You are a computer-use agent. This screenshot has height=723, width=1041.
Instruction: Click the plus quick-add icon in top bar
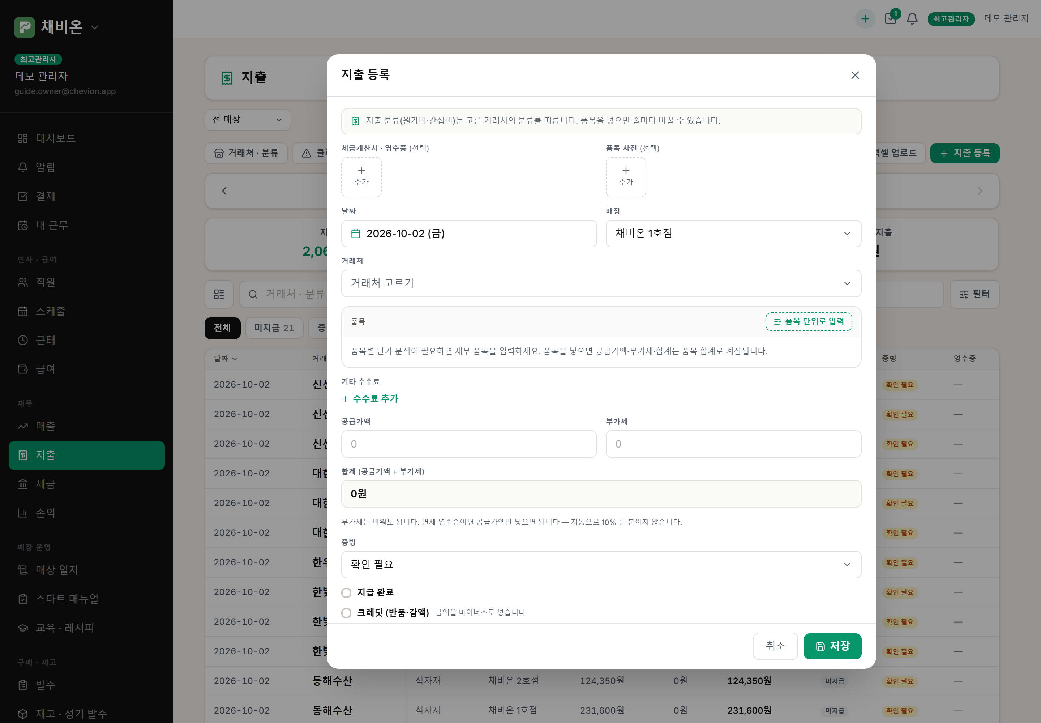(x=865, y=18)
